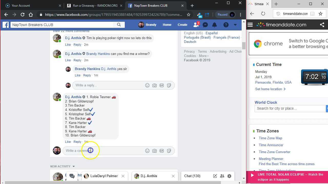Share the timeanddate.com page

pyautogui.click(x=322, y=25)
